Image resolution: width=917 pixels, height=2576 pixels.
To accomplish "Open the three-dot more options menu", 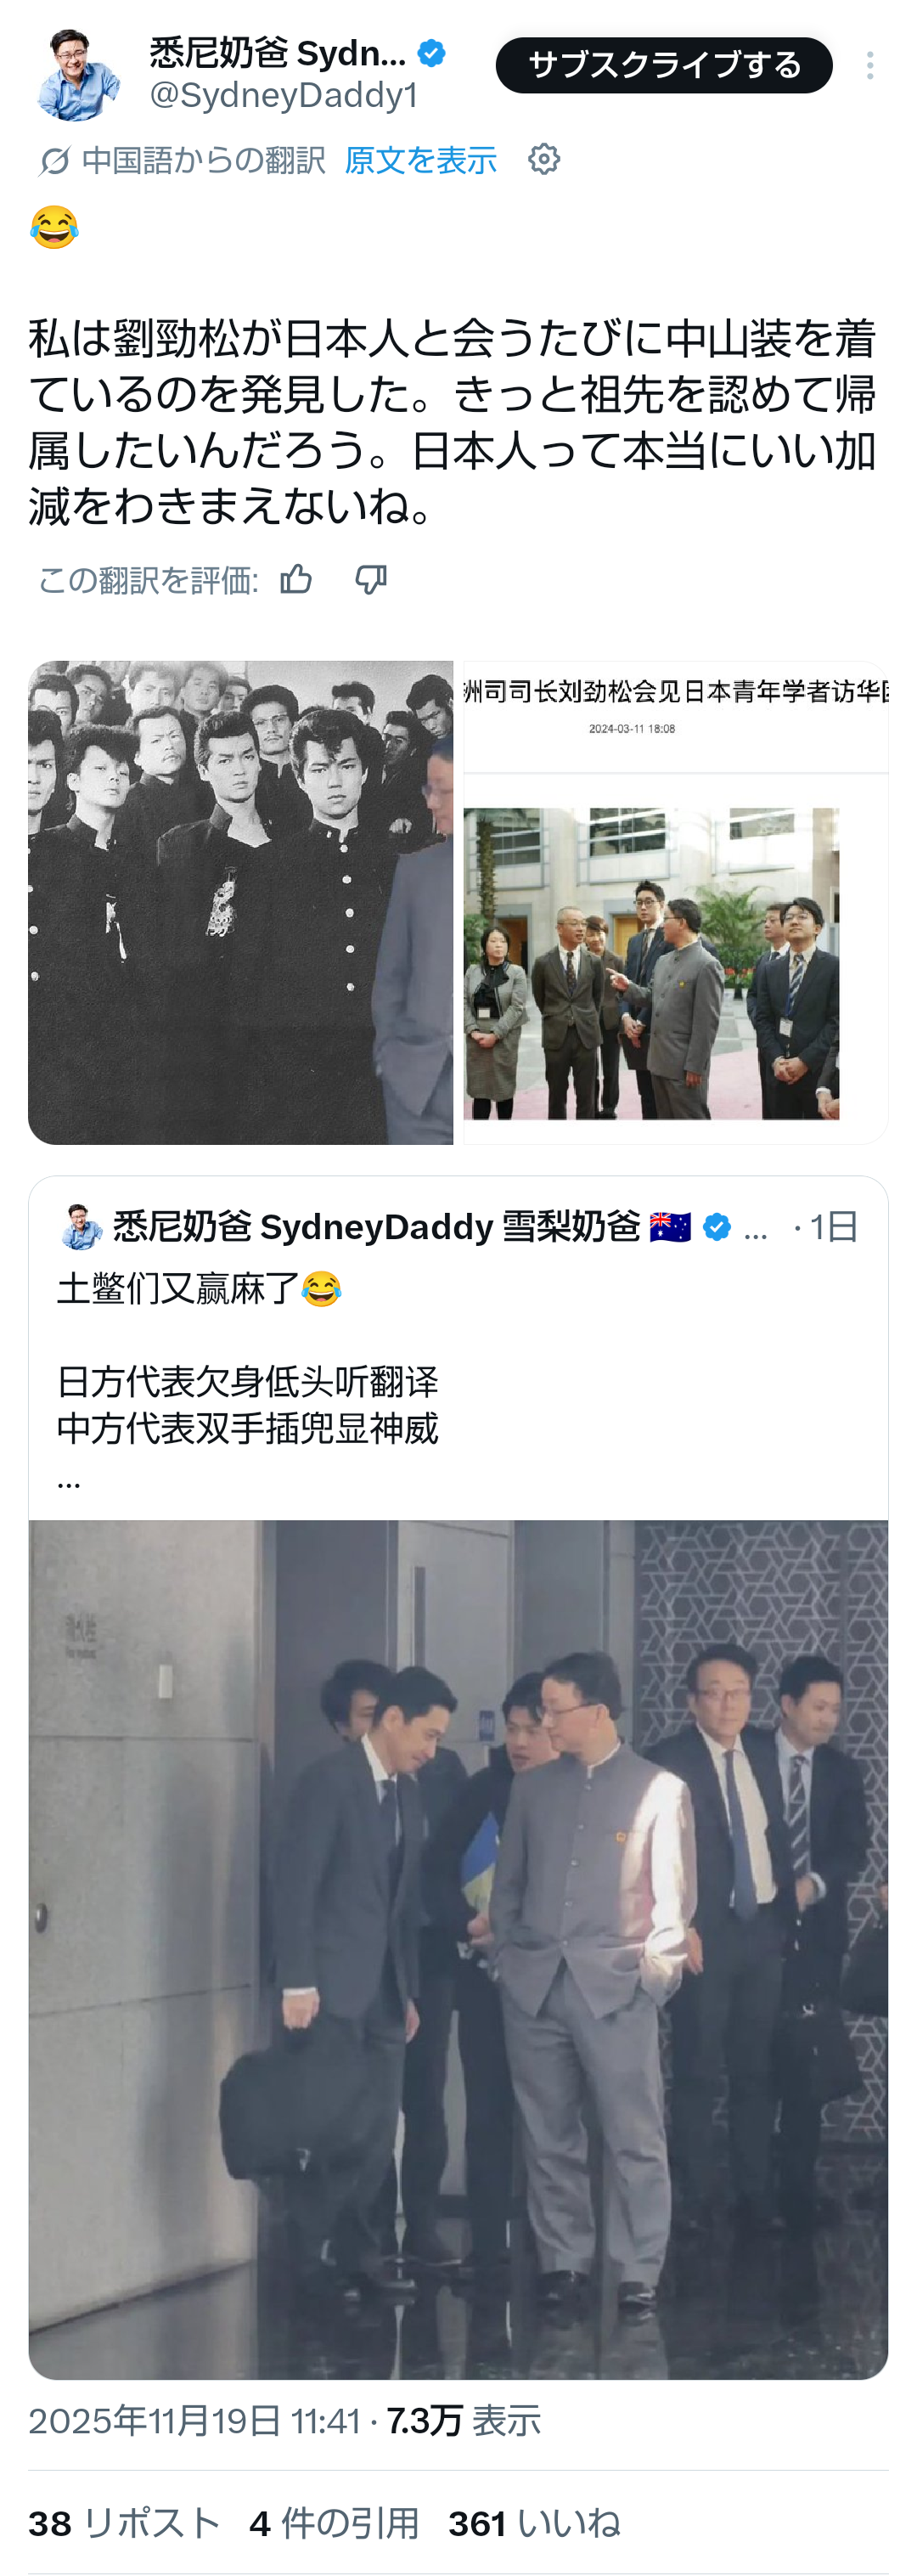I will click(x=869, y=65).
